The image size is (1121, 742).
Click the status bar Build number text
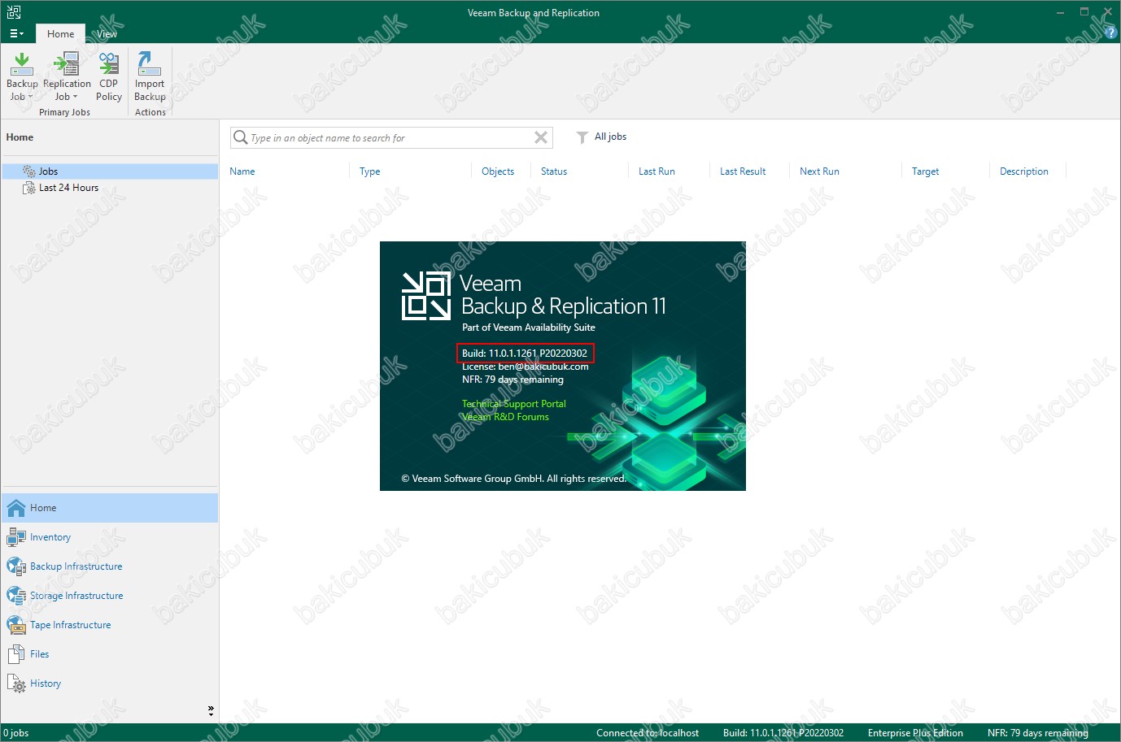pos(783,733)
